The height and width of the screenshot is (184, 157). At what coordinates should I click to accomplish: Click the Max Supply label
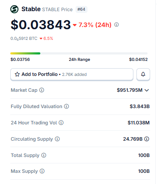[24, 171]
